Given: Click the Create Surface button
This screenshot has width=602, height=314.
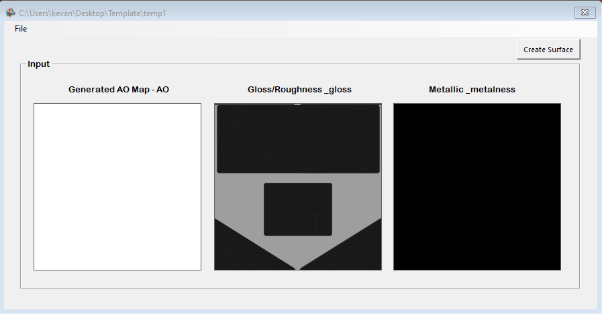Looking at the screenshot, I should 548,50.
